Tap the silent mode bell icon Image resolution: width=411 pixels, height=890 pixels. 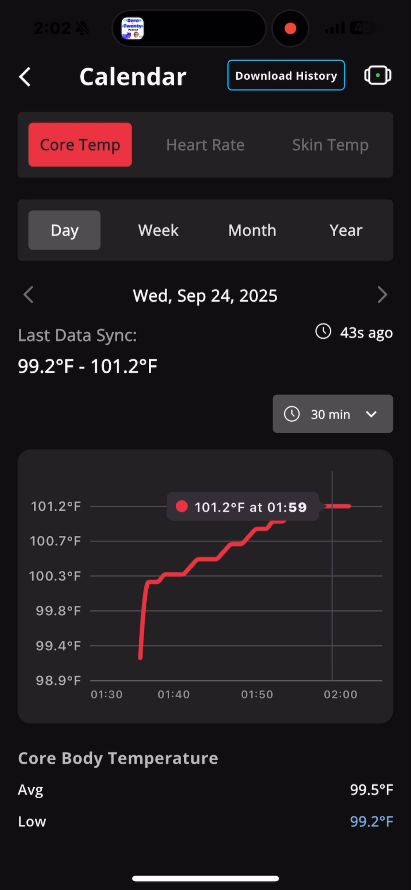click(x=83, y=28)
